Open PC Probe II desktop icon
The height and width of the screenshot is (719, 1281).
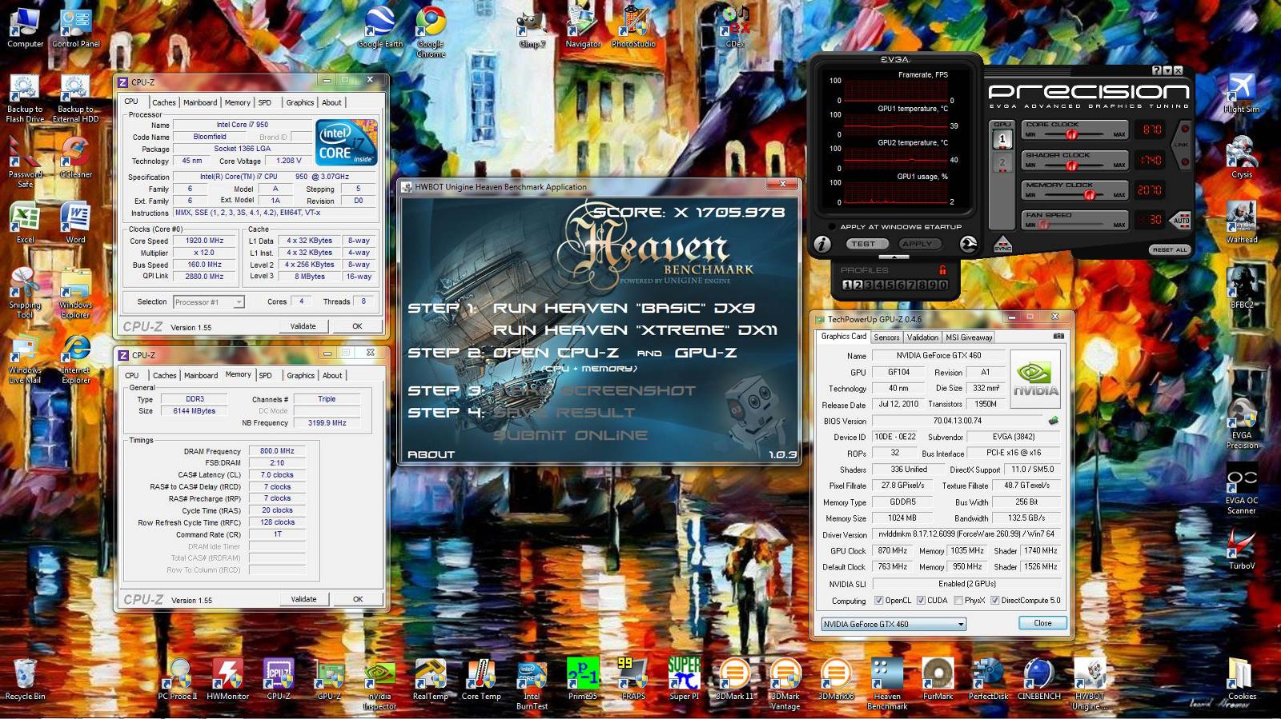pyautogui.click(x=178, y=680)
